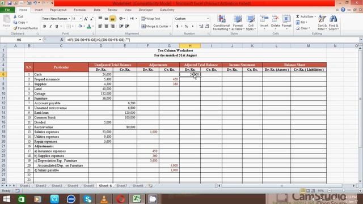The width and height of the screenshot is (363, 204).
Task: Switch to the Page Layout tab
Action: pos(58,10)
